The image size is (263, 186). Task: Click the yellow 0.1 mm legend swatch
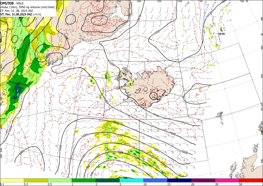(12, 180)
